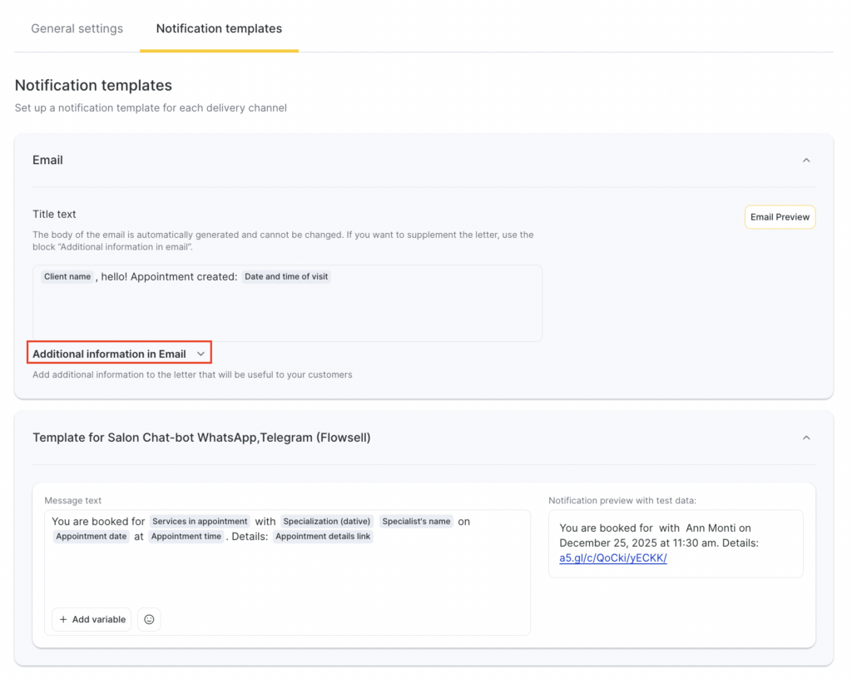The width and height of the screenshot is (852, 679).
Task: Select the Date and time of visit chip
Action: [x=286, y=276]
